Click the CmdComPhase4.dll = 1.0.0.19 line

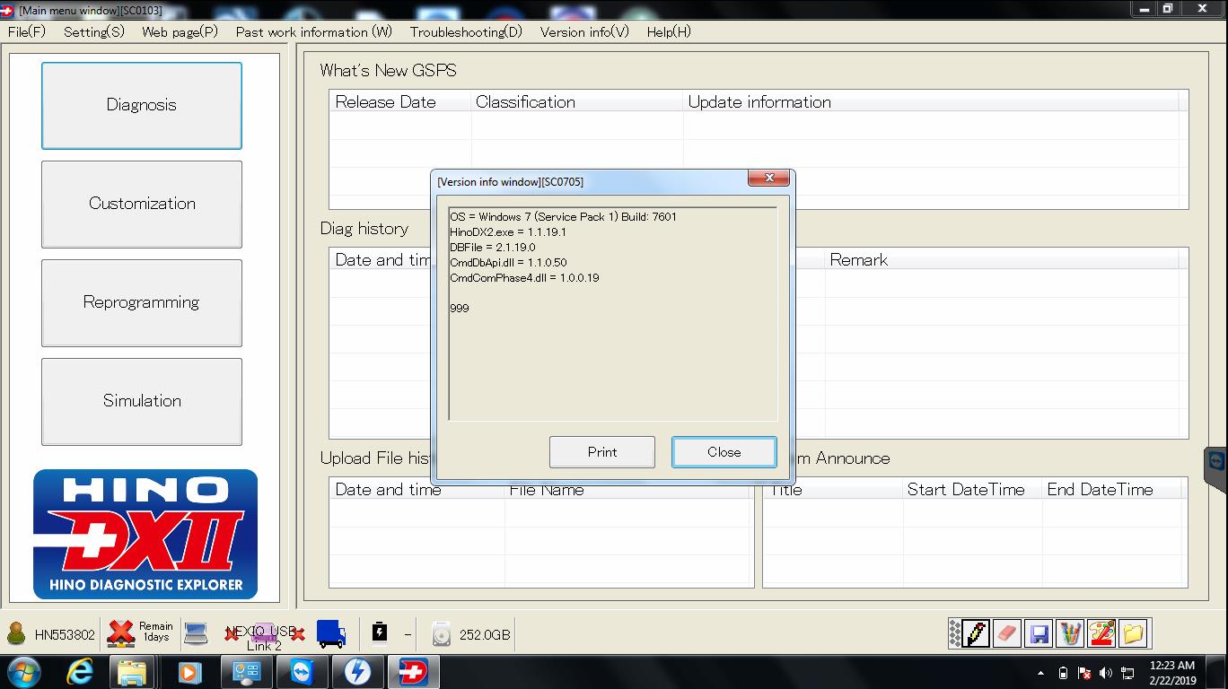(x=524, y=277)
